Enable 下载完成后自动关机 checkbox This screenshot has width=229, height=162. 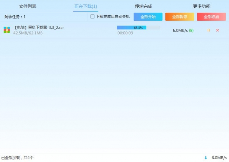[93, 17]
